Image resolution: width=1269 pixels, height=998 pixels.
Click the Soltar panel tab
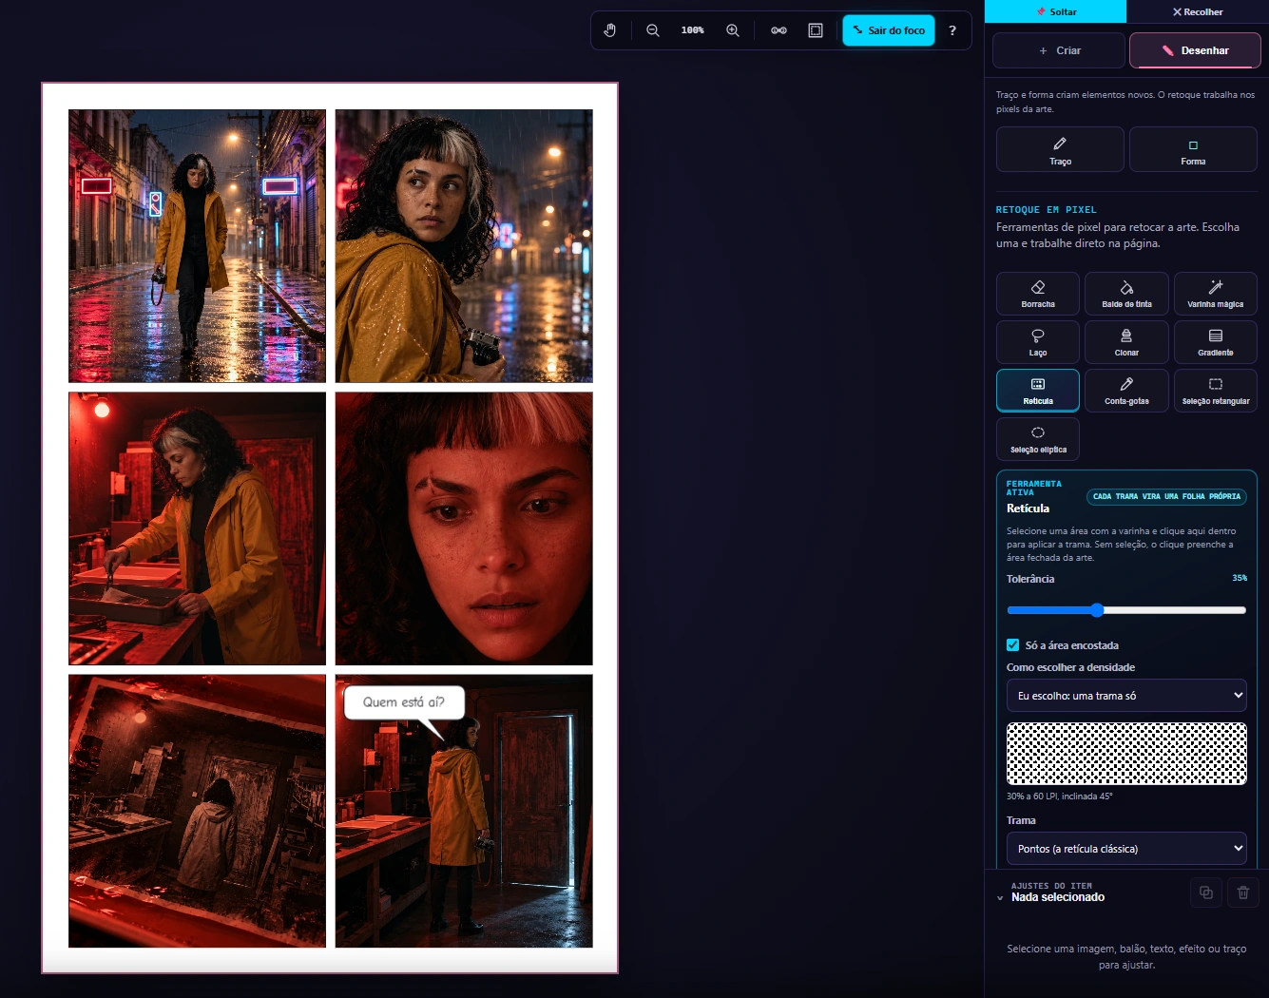pos(1056,11)
